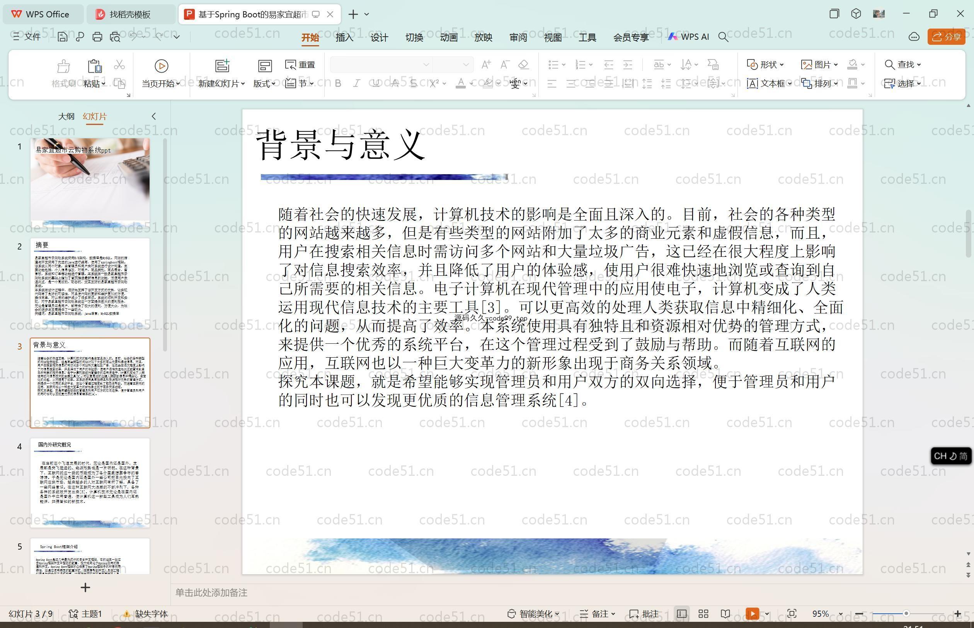The width and height of the screenshot is (974, 628).
Task: Click the search magnifier in ribbon
Action: tap(723, 37)
